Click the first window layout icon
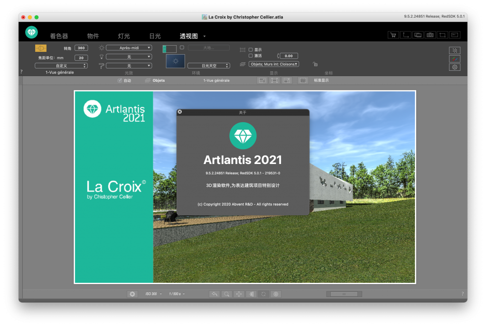This screenshot has width=486, height=327. coord(262,80)
